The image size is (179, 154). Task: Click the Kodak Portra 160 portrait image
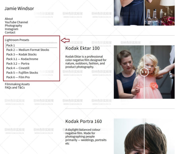[x=144, y=136]
